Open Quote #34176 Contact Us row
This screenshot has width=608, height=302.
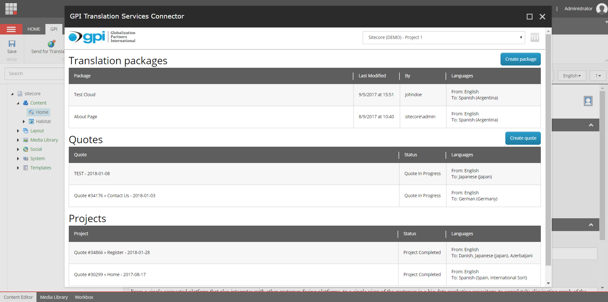click(x=304, y=196)
